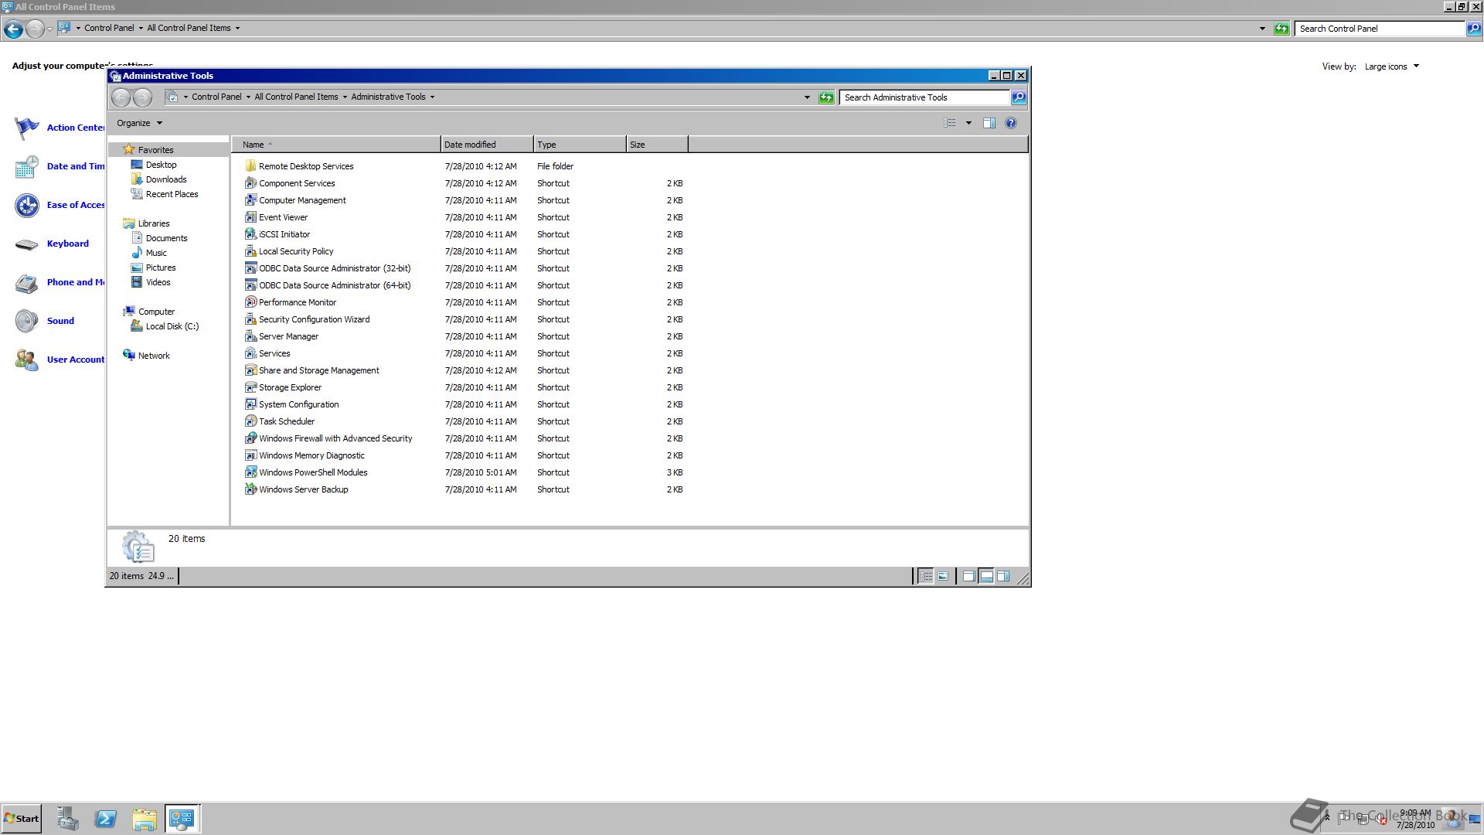Open View by Large icons dropdown
Viewport: 1484px width, 835px height.
coord(1392,66)
